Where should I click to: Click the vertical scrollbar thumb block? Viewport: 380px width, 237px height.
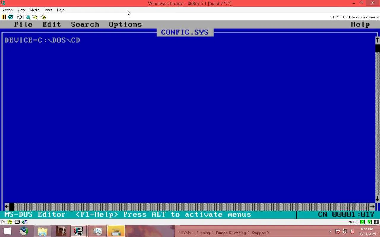click(x=378, y=48)
